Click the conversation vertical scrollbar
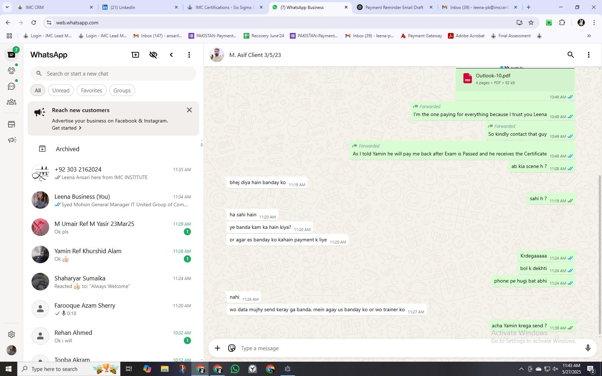Viewport: 602px width, 376px height. [x=599, y=255]
